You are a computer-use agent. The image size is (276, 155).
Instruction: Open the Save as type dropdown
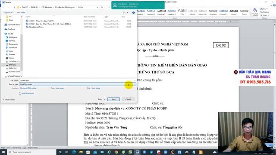(x=135, y=84)
